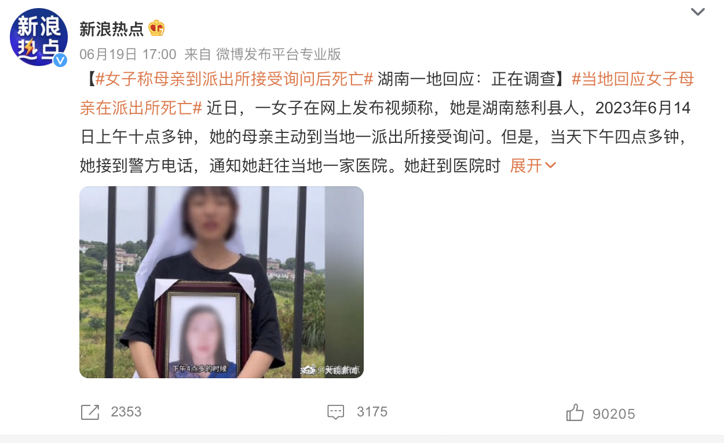724x443 pixels.
Task: Click the like count 90205
Action: (614, 414)
